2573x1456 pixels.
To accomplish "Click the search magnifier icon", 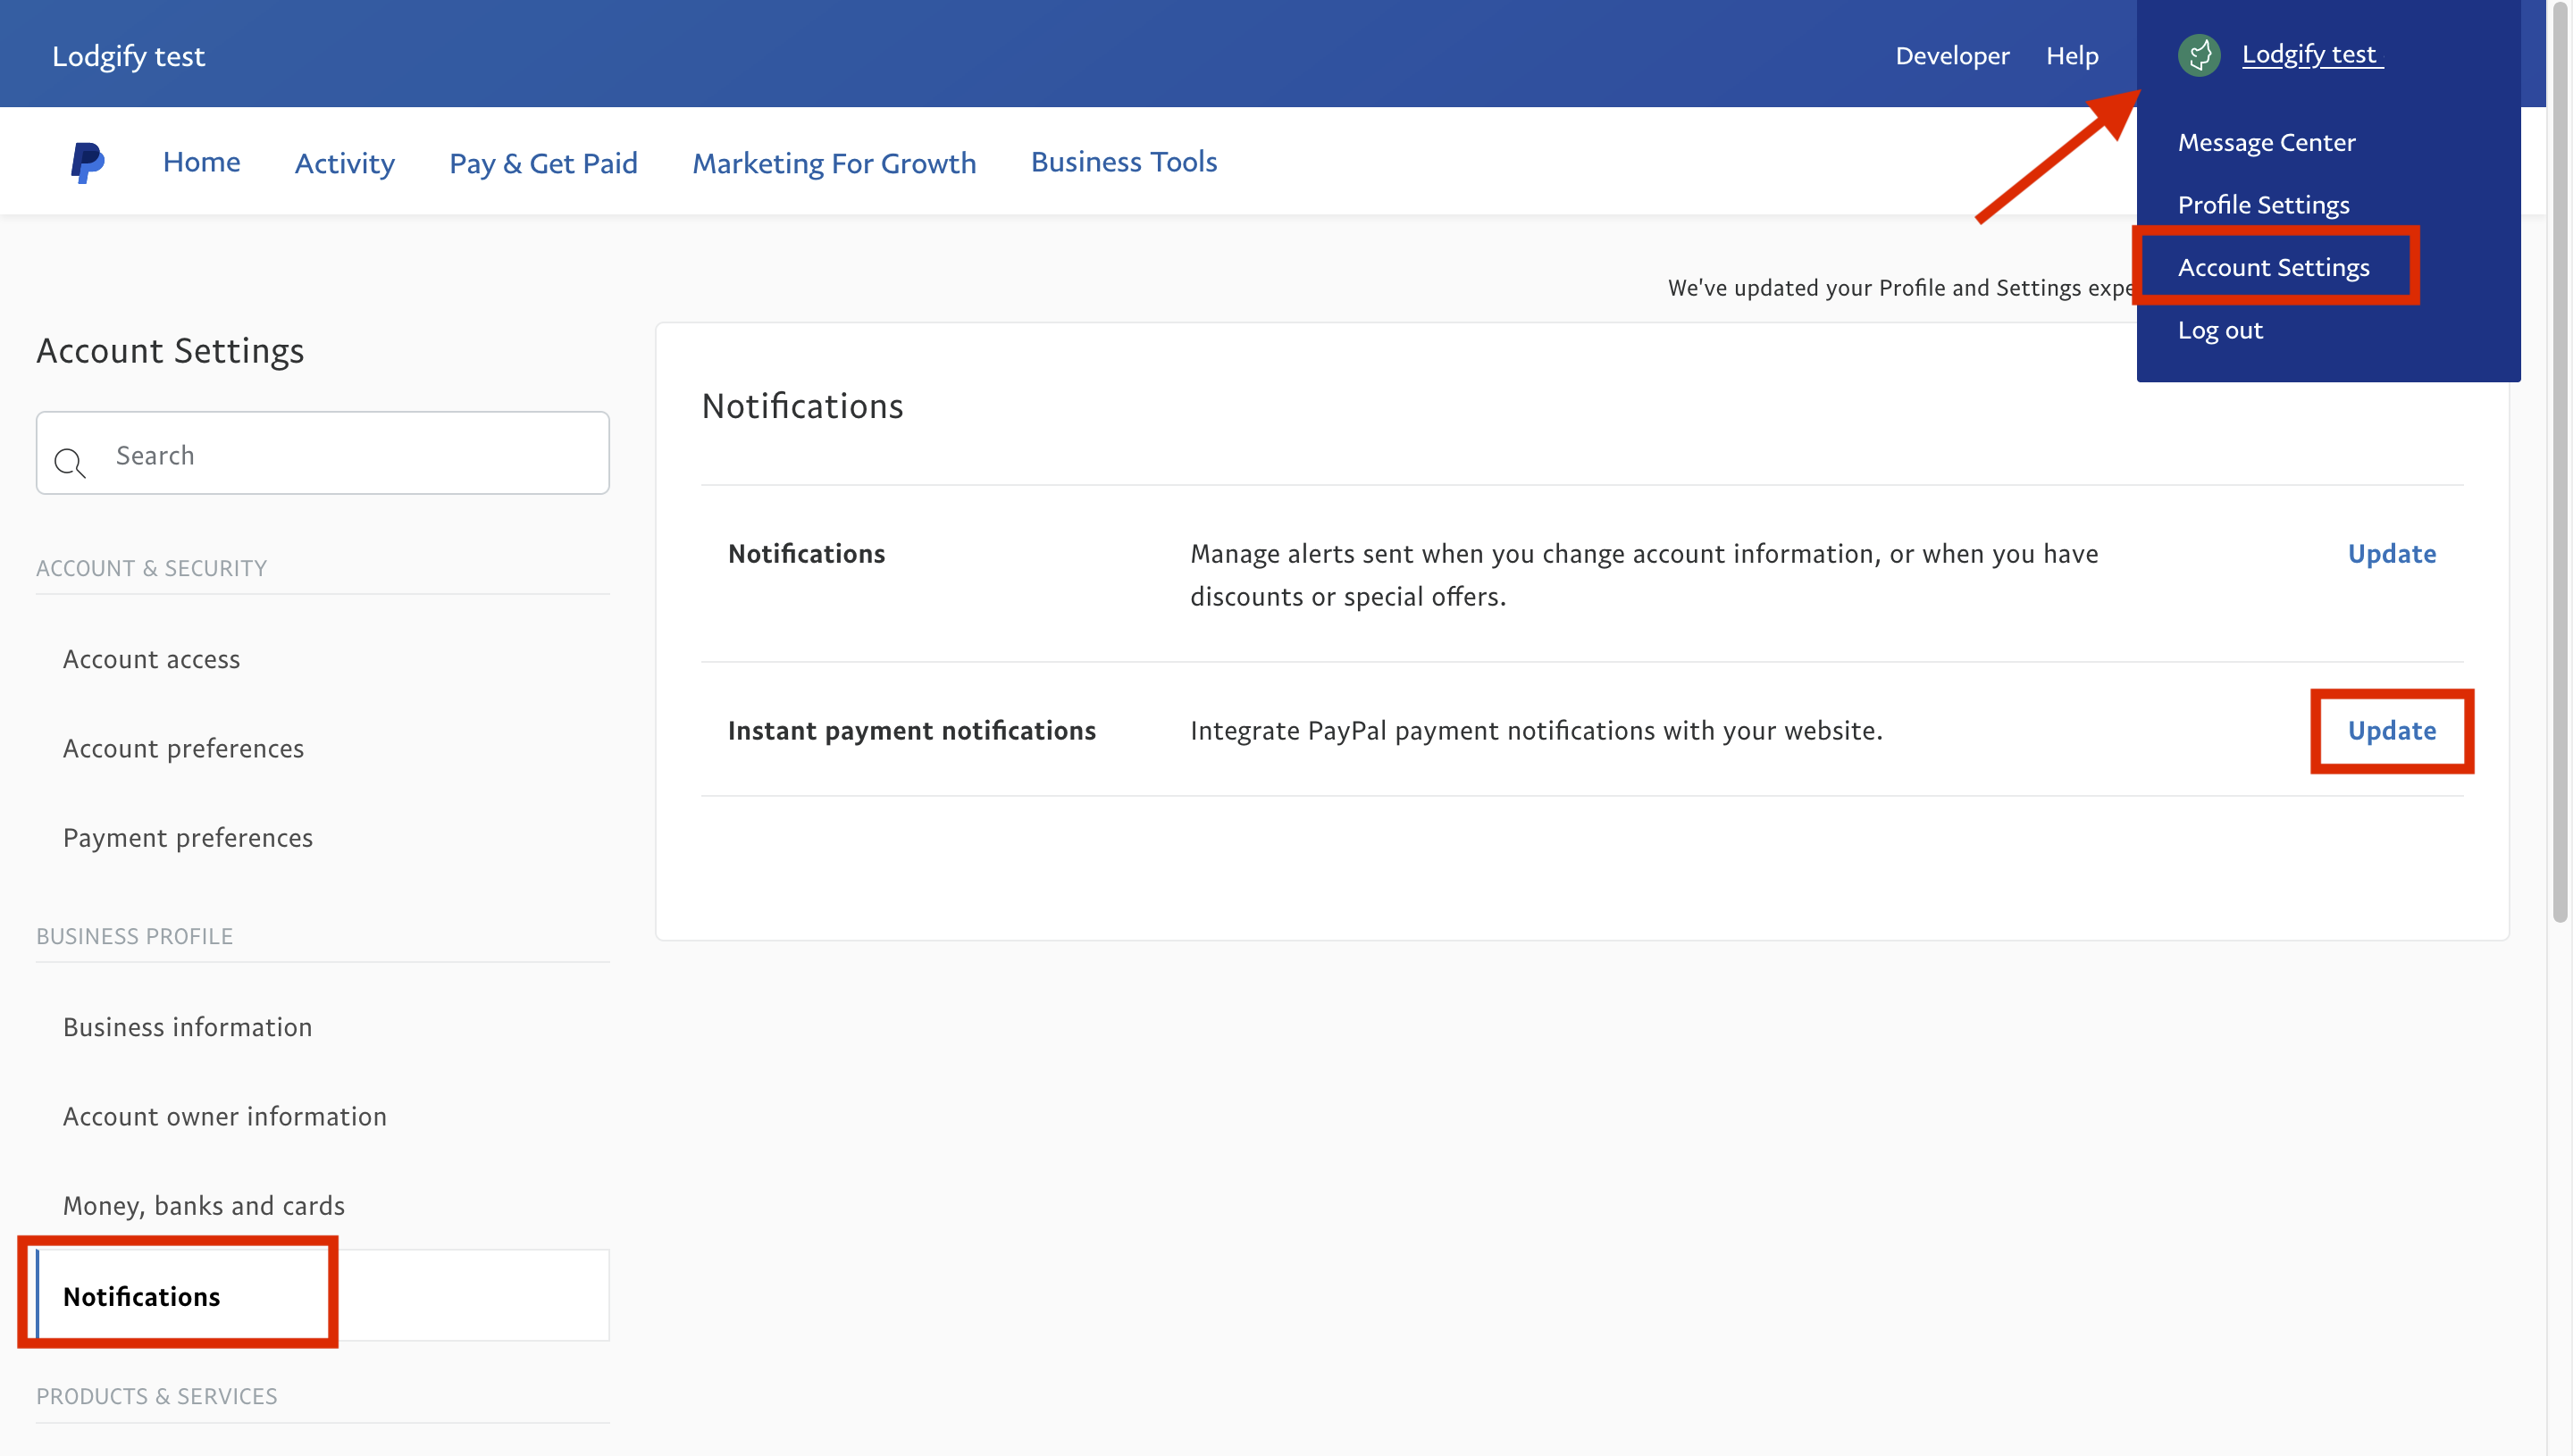I will 70,461.
